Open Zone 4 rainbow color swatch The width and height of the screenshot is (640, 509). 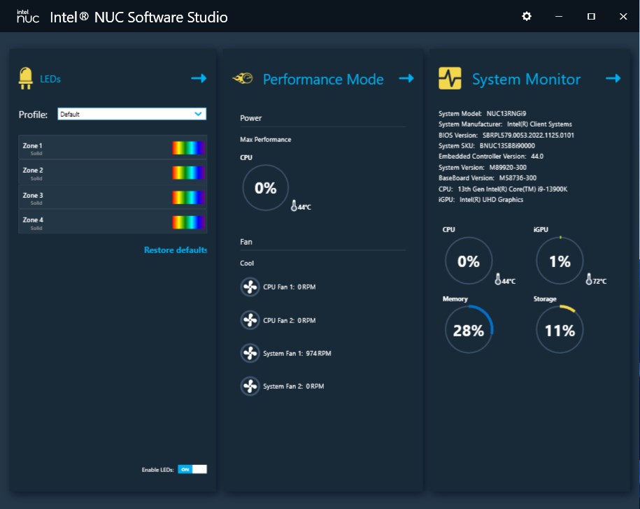click(x=188, y=222)
